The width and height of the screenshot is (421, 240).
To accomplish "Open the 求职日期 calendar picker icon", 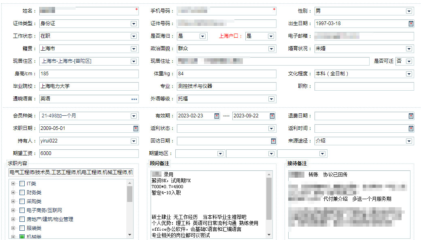I will [136, 129].
